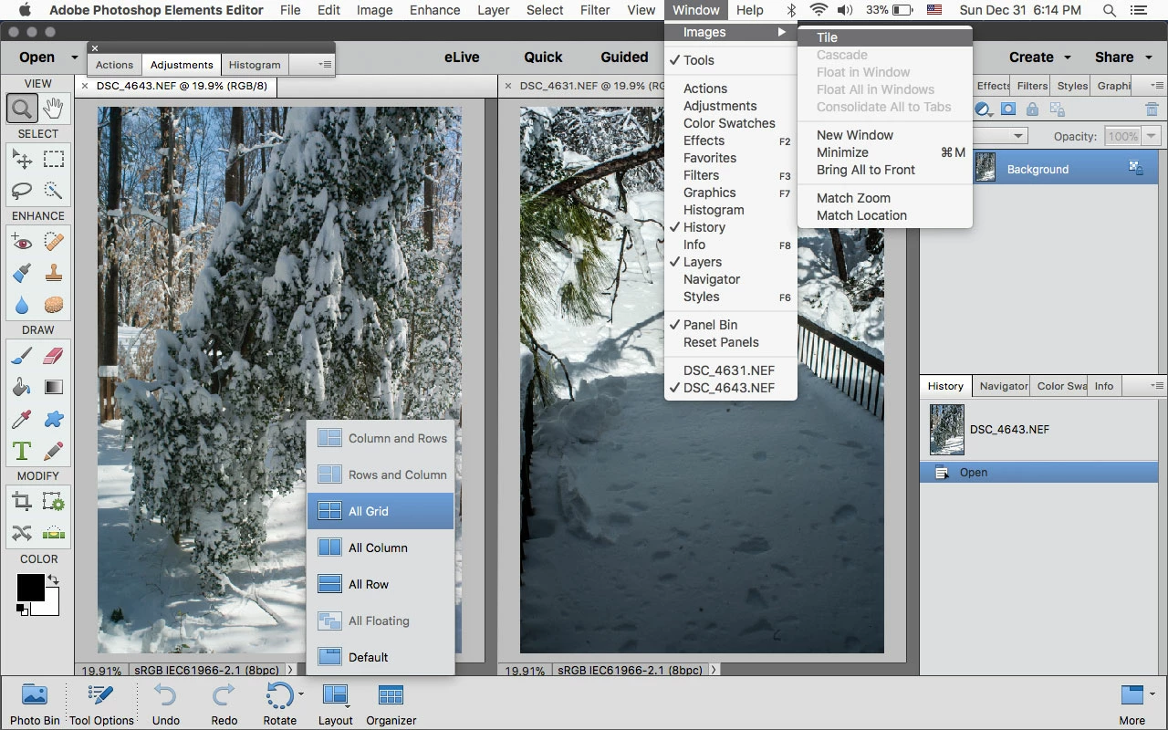Toggle Layers panel in Window menu

click(731, 262)
